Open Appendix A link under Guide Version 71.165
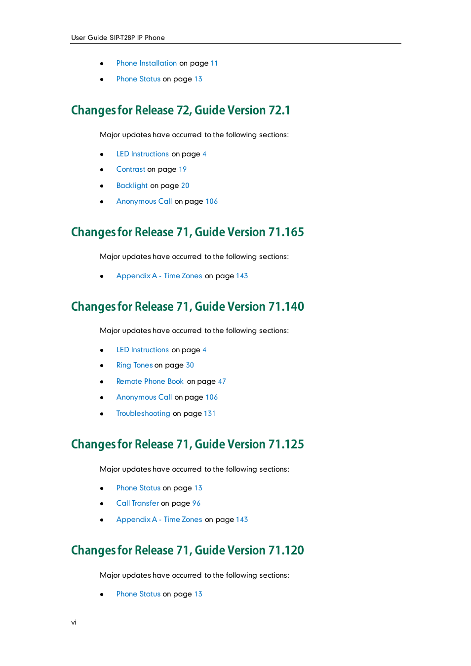The height and width of the screenshot is (666, 471). (159, 276)
